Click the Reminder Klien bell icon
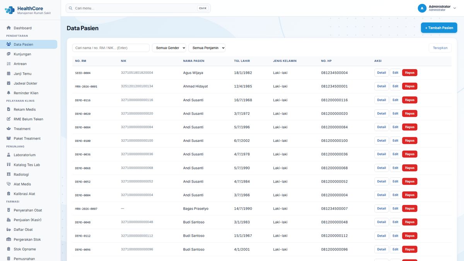 (9, 93)
